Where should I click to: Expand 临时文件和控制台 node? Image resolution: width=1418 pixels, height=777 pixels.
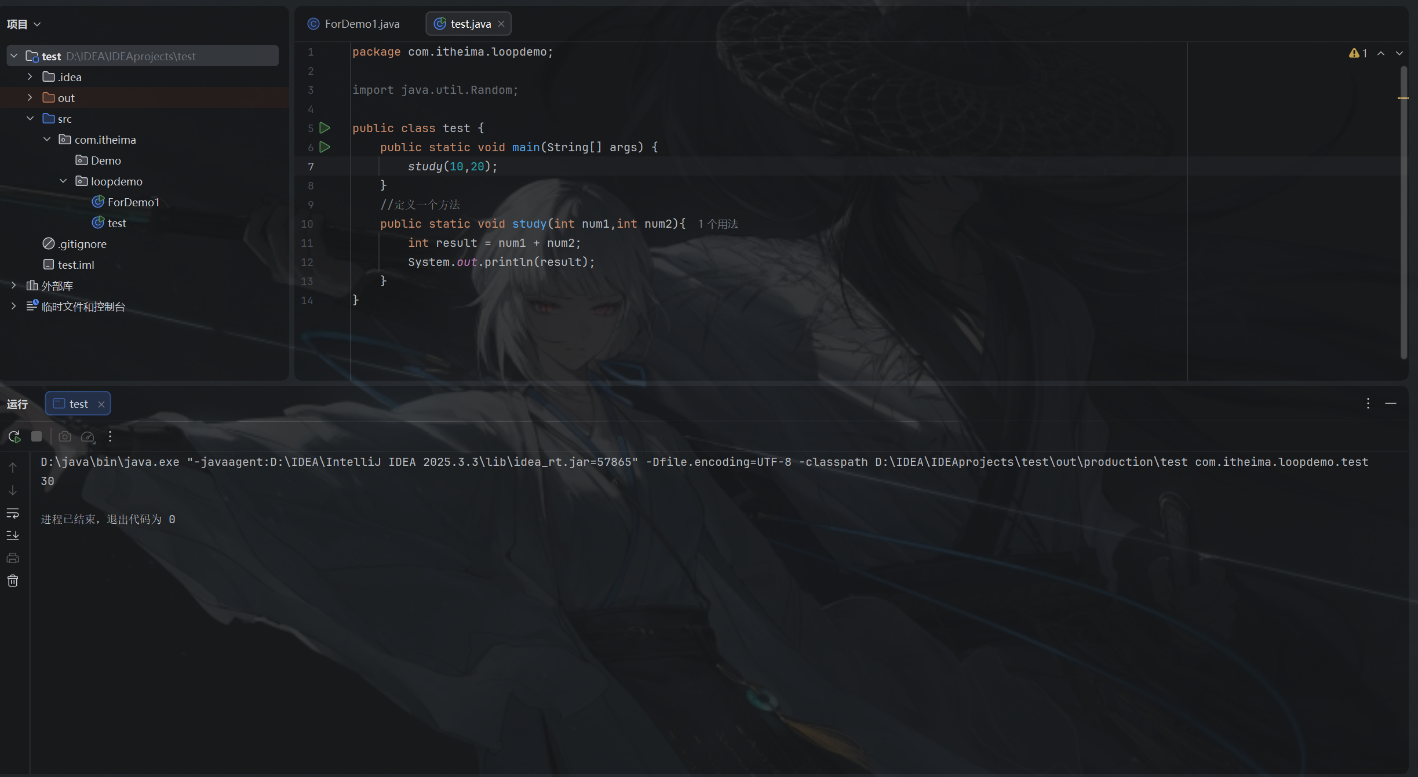tap(14, 307)
